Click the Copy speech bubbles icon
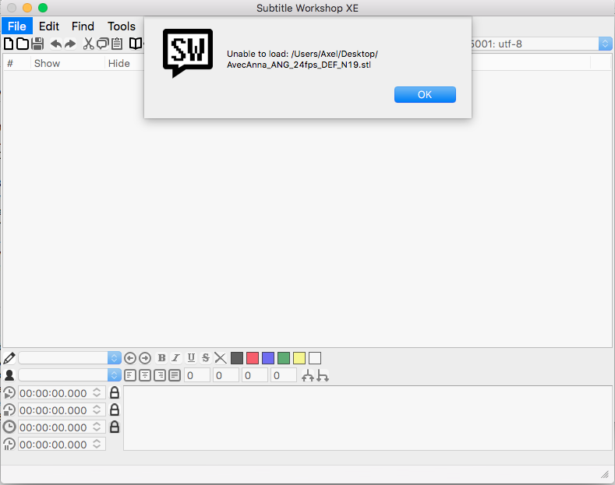Viewport: 615px width, 485px height. [x=103, y=44]
